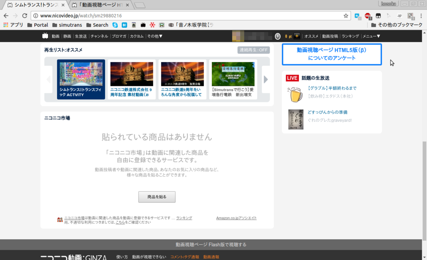Toggle 連続再生:OFF continuous playback
The height and width of the screenshot is (260, 427).
click(x=254, y=50)
